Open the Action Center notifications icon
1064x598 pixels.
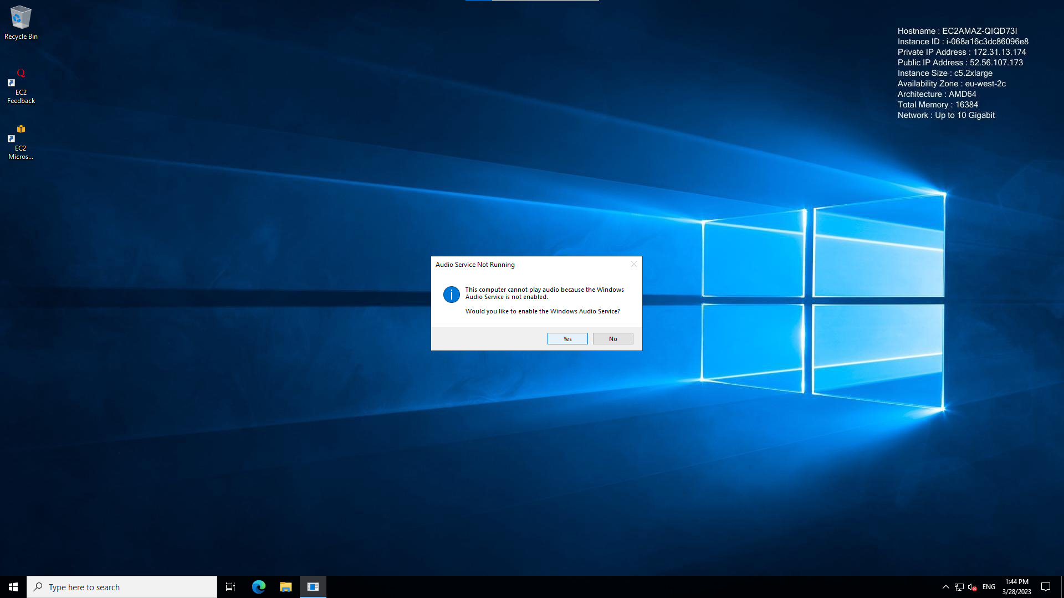point(1046,587)
